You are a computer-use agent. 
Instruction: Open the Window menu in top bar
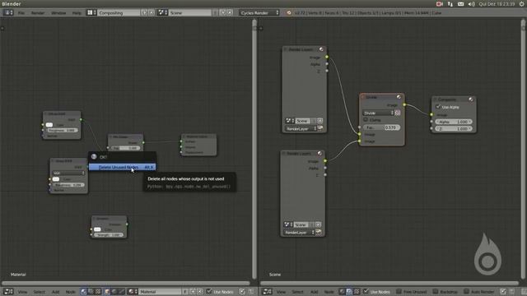click(x=58, y=13)
